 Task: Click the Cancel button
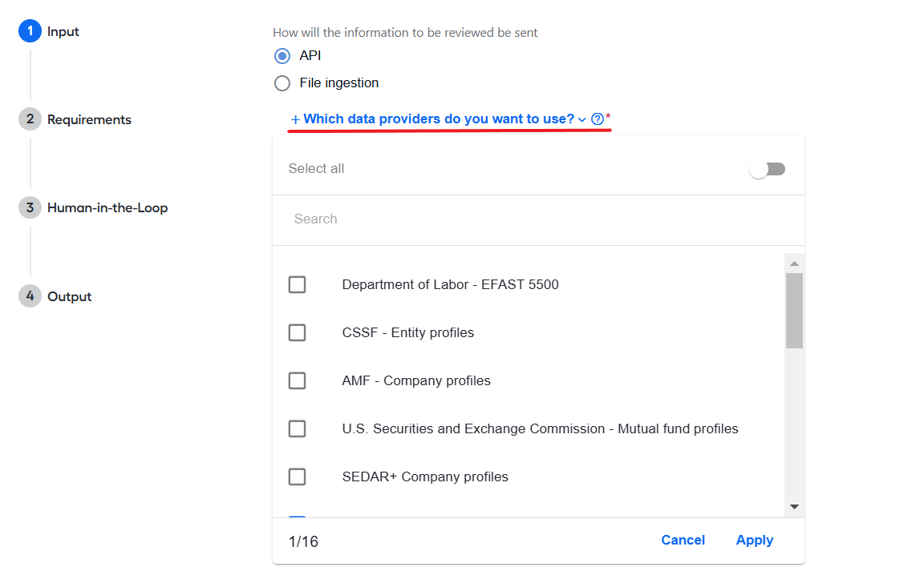pyautogui.click(x=683, y=541)
